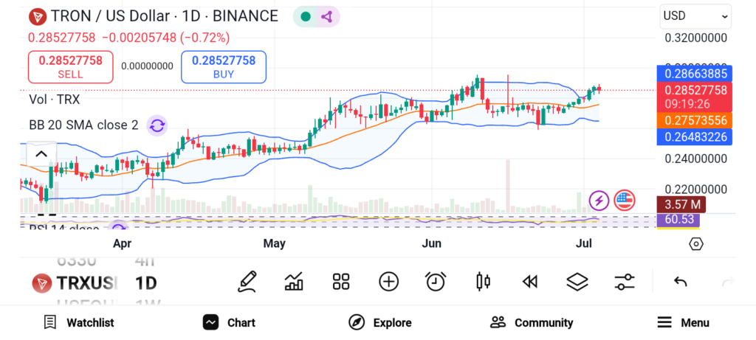Open the hexagon axis settings icon

(696, 244)
